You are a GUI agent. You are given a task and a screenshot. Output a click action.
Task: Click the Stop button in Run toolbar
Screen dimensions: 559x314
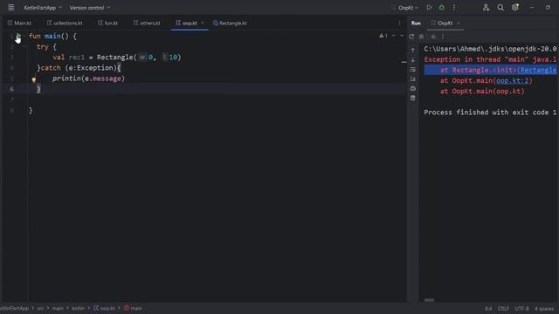421,37
